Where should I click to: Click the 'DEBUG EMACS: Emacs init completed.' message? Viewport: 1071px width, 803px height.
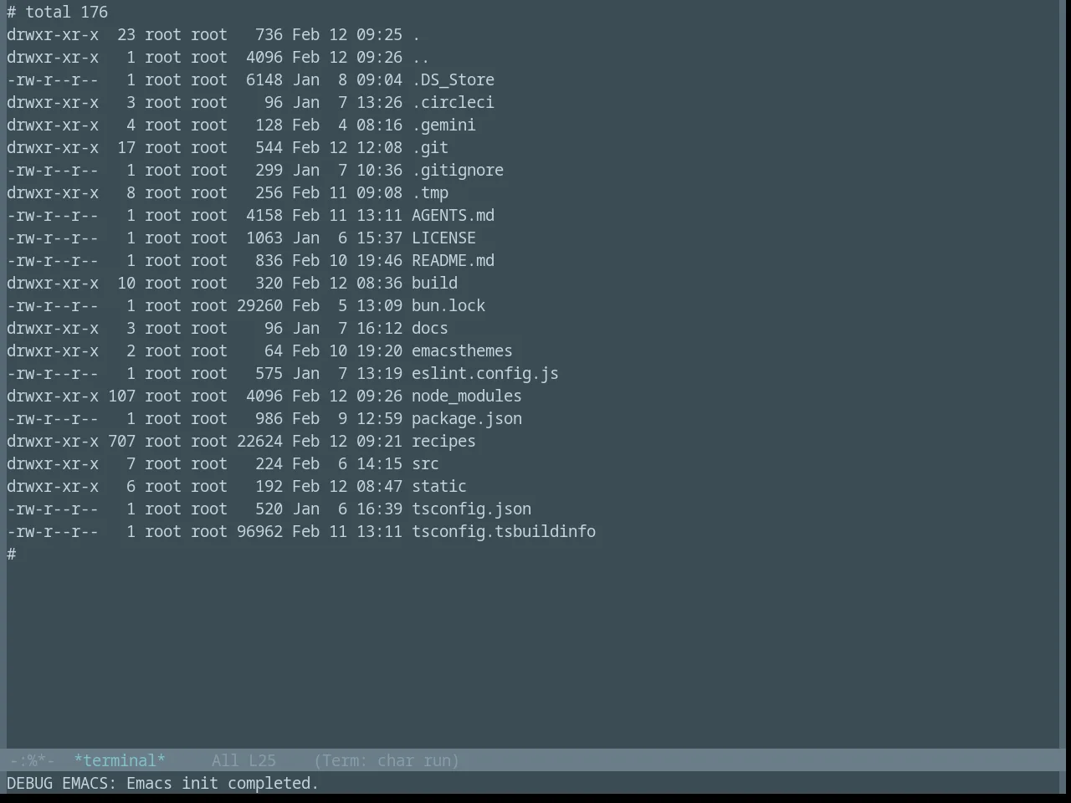pos(163,784)
